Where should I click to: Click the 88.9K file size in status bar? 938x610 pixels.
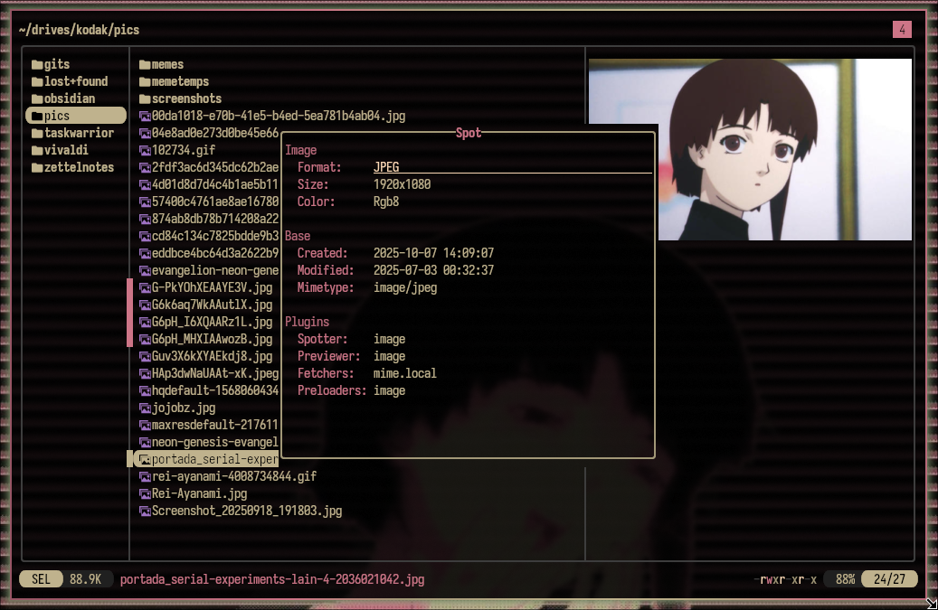point(86,579)
